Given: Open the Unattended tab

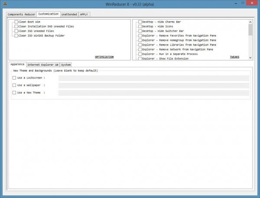Looking at the screenshot, I should point(69,14).
